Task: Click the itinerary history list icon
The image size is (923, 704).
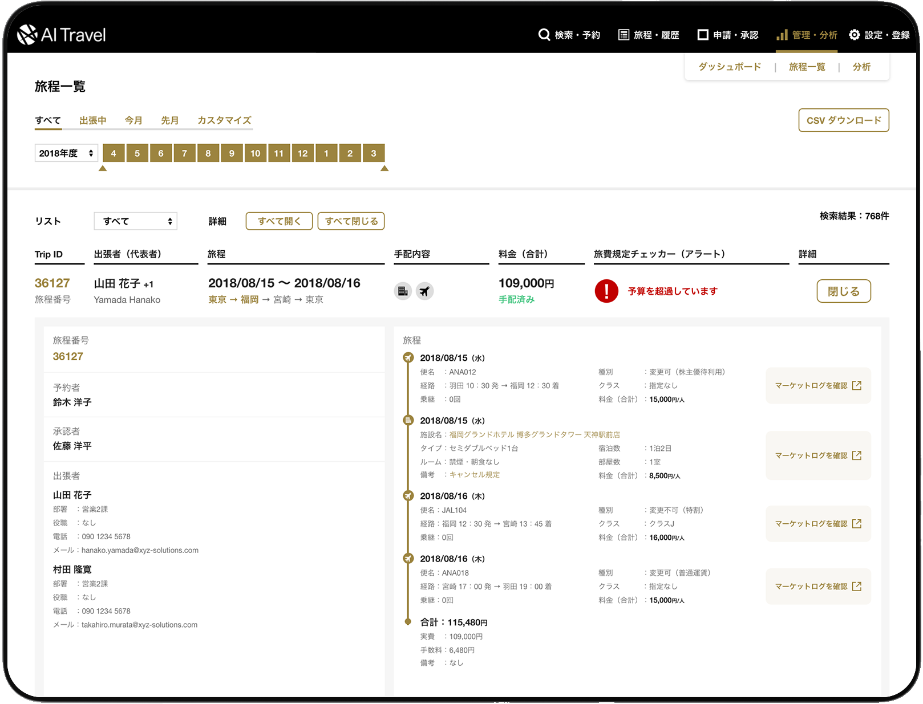Action: 624,35
